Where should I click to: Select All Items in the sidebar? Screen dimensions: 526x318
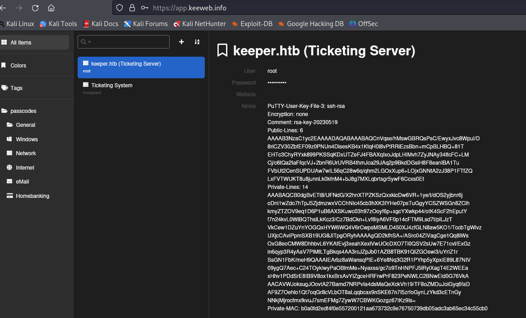[x=34, y=42]
